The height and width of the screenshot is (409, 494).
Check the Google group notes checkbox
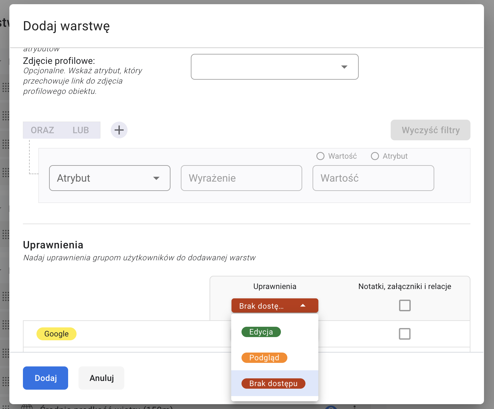[x=405, y=334]
